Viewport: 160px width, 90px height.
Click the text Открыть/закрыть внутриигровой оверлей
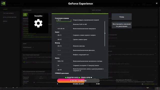[86, 20]
